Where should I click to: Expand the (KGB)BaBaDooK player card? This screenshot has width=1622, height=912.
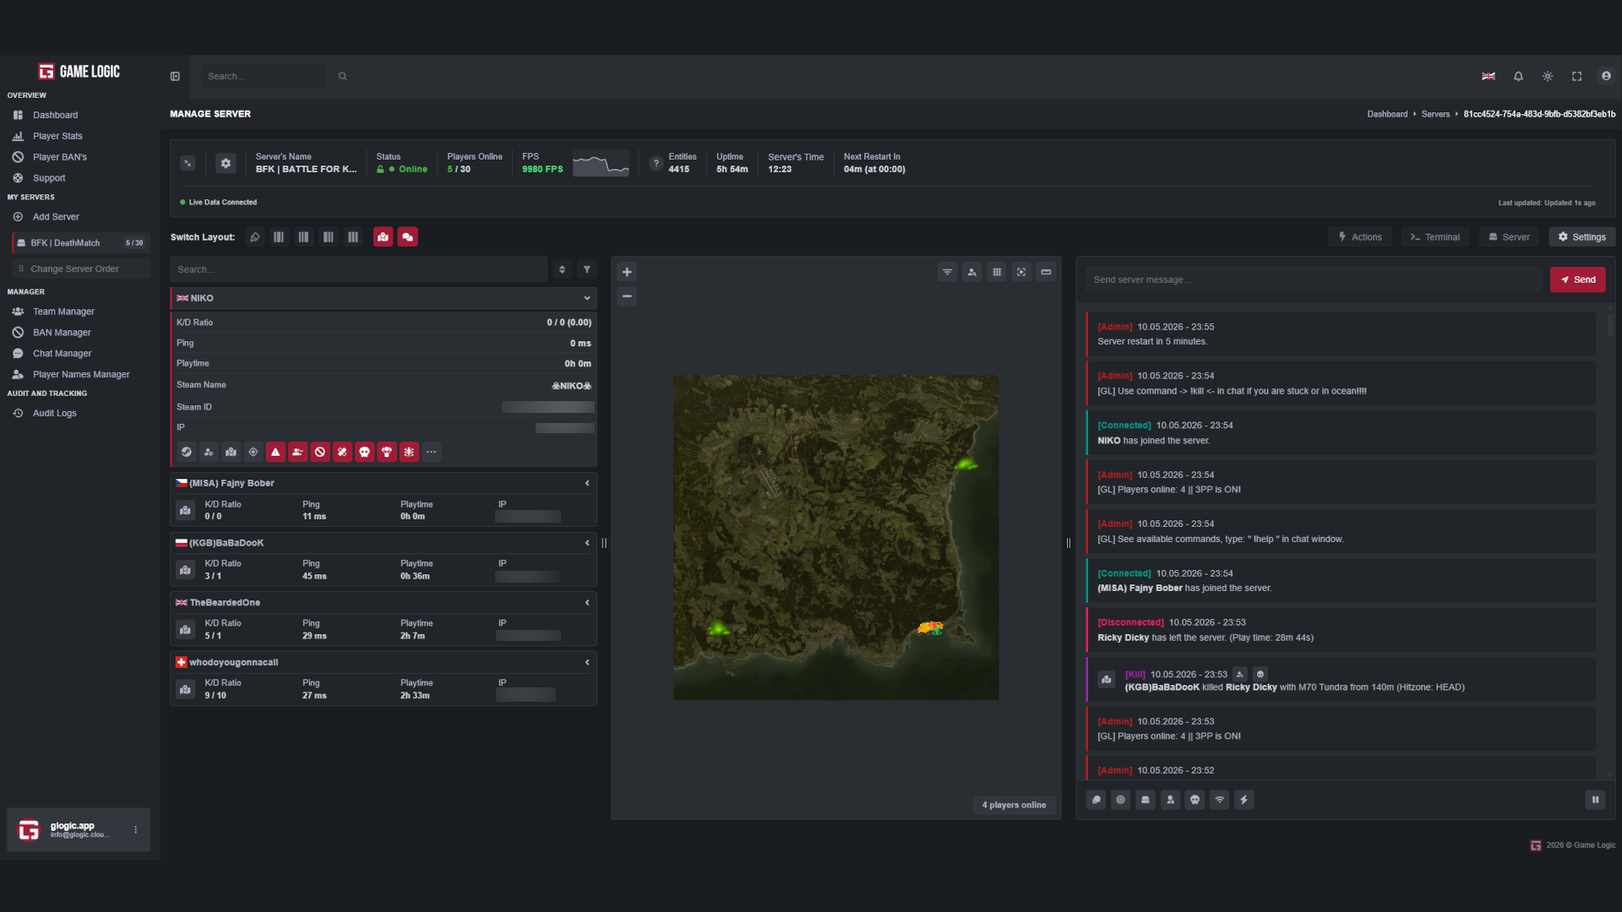coord(587,543)
